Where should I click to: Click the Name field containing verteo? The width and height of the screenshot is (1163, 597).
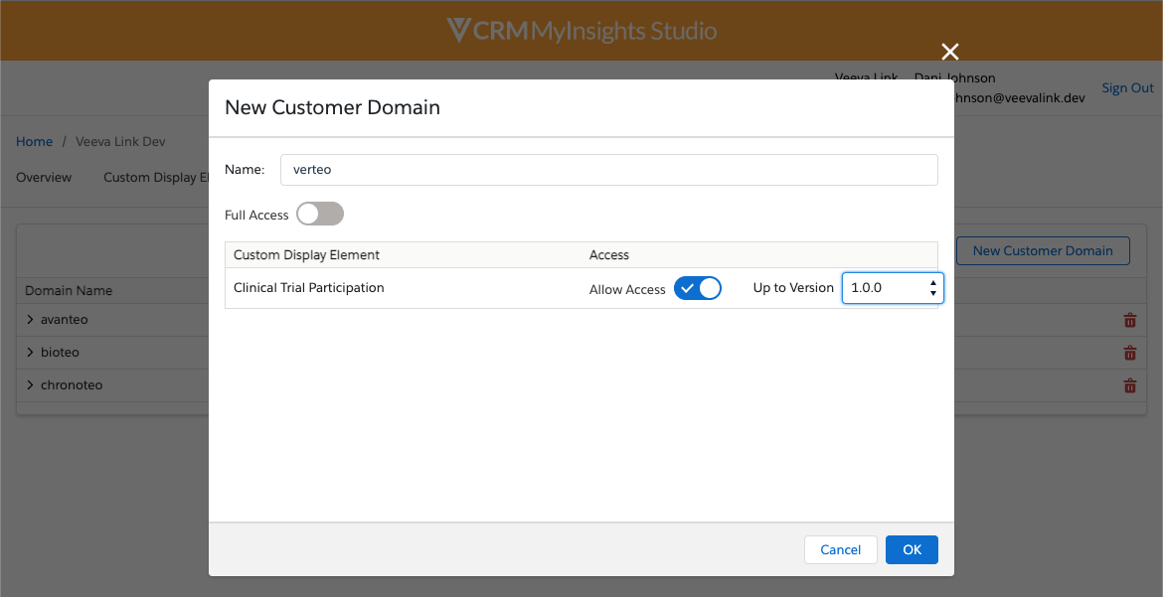[x=608, y=170]
